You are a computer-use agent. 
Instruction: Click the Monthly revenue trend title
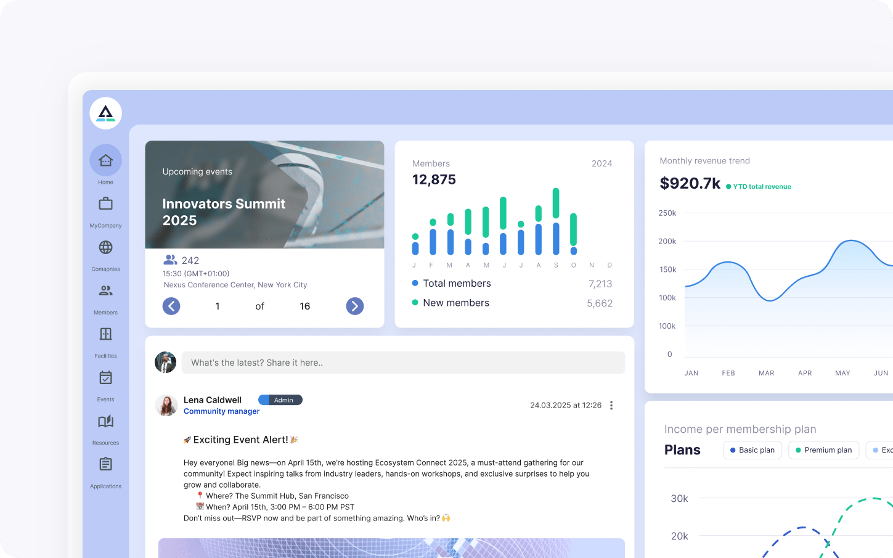click(704, 161)
